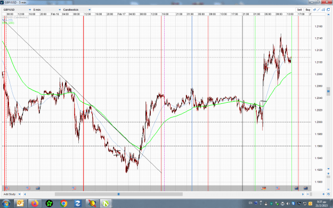
Task: Click the minus icon at price scale bottom
Action: pos(328,189)
